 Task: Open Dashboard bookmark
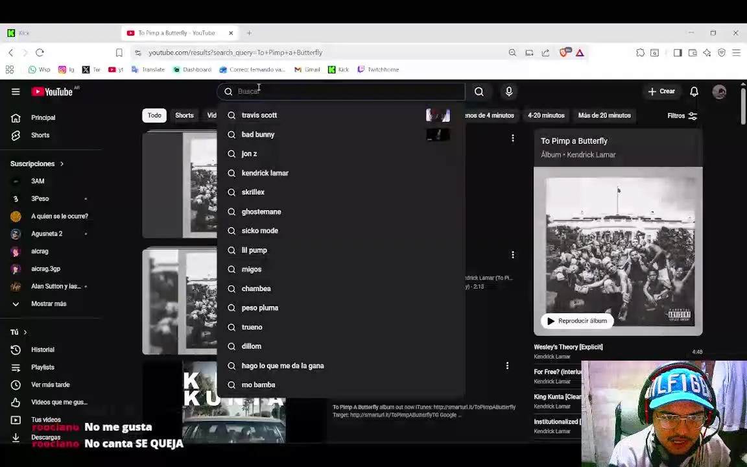(x=193, y=69)
